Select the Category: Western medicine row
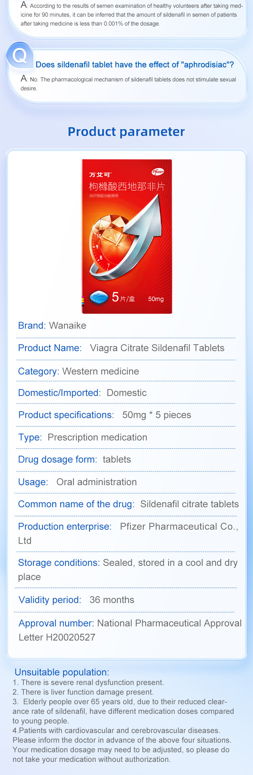 78,371
